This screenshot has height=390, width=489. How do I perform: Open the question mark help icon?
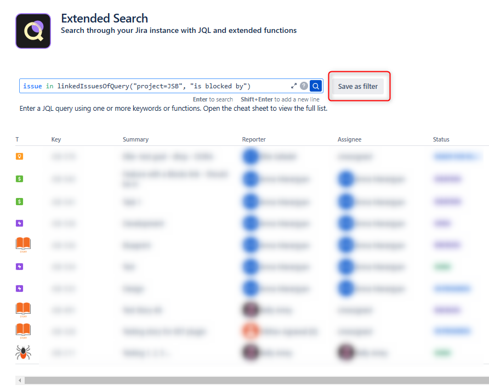pyautogui.click(x=304, y=86)
